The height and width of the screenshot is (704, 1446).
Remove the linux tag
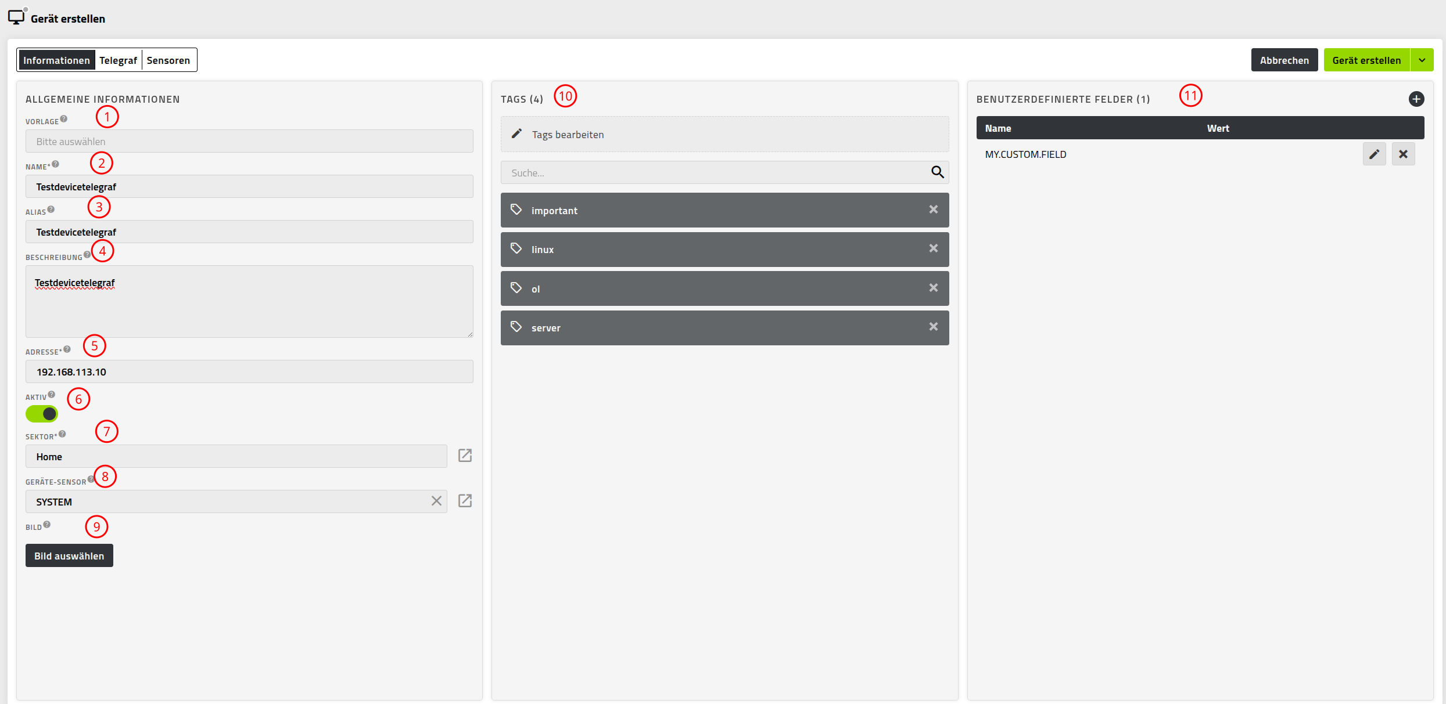pos(934,248)
